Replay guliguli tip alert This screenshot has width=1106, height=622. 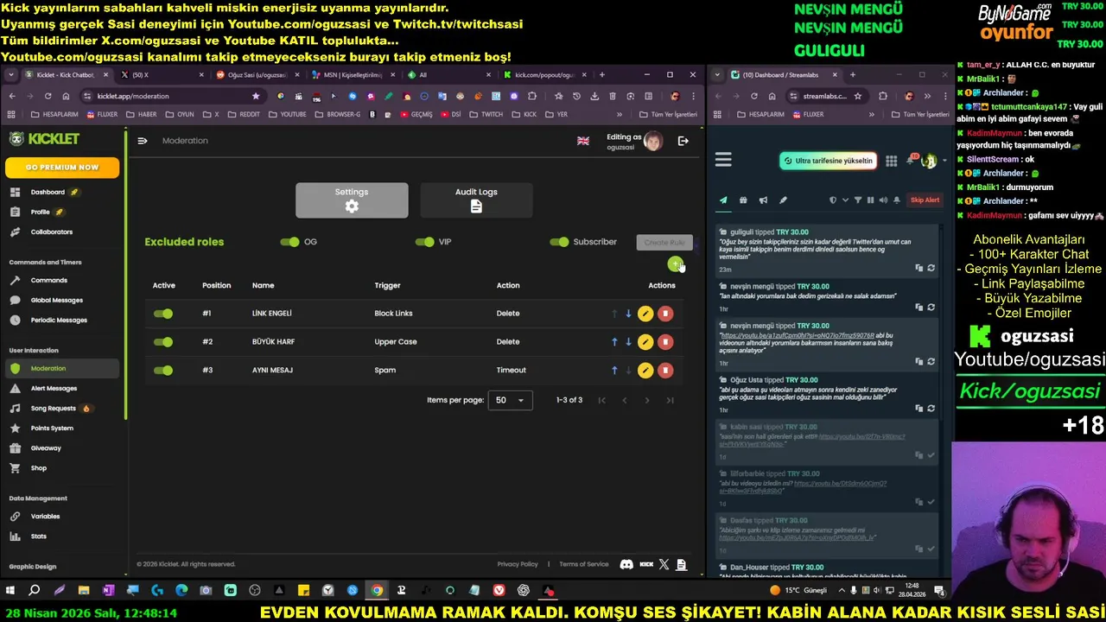pyautogui.click(x=931, y=269)
